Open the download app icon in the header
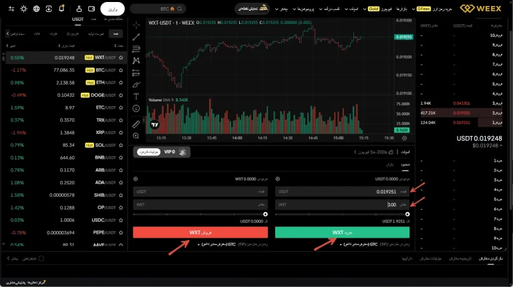The width and height of the screenshot is (513, 287). pyautogui.click(x=49, y=9)
